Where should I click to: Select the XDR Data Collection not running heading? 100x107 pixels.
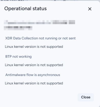(40, 38)
